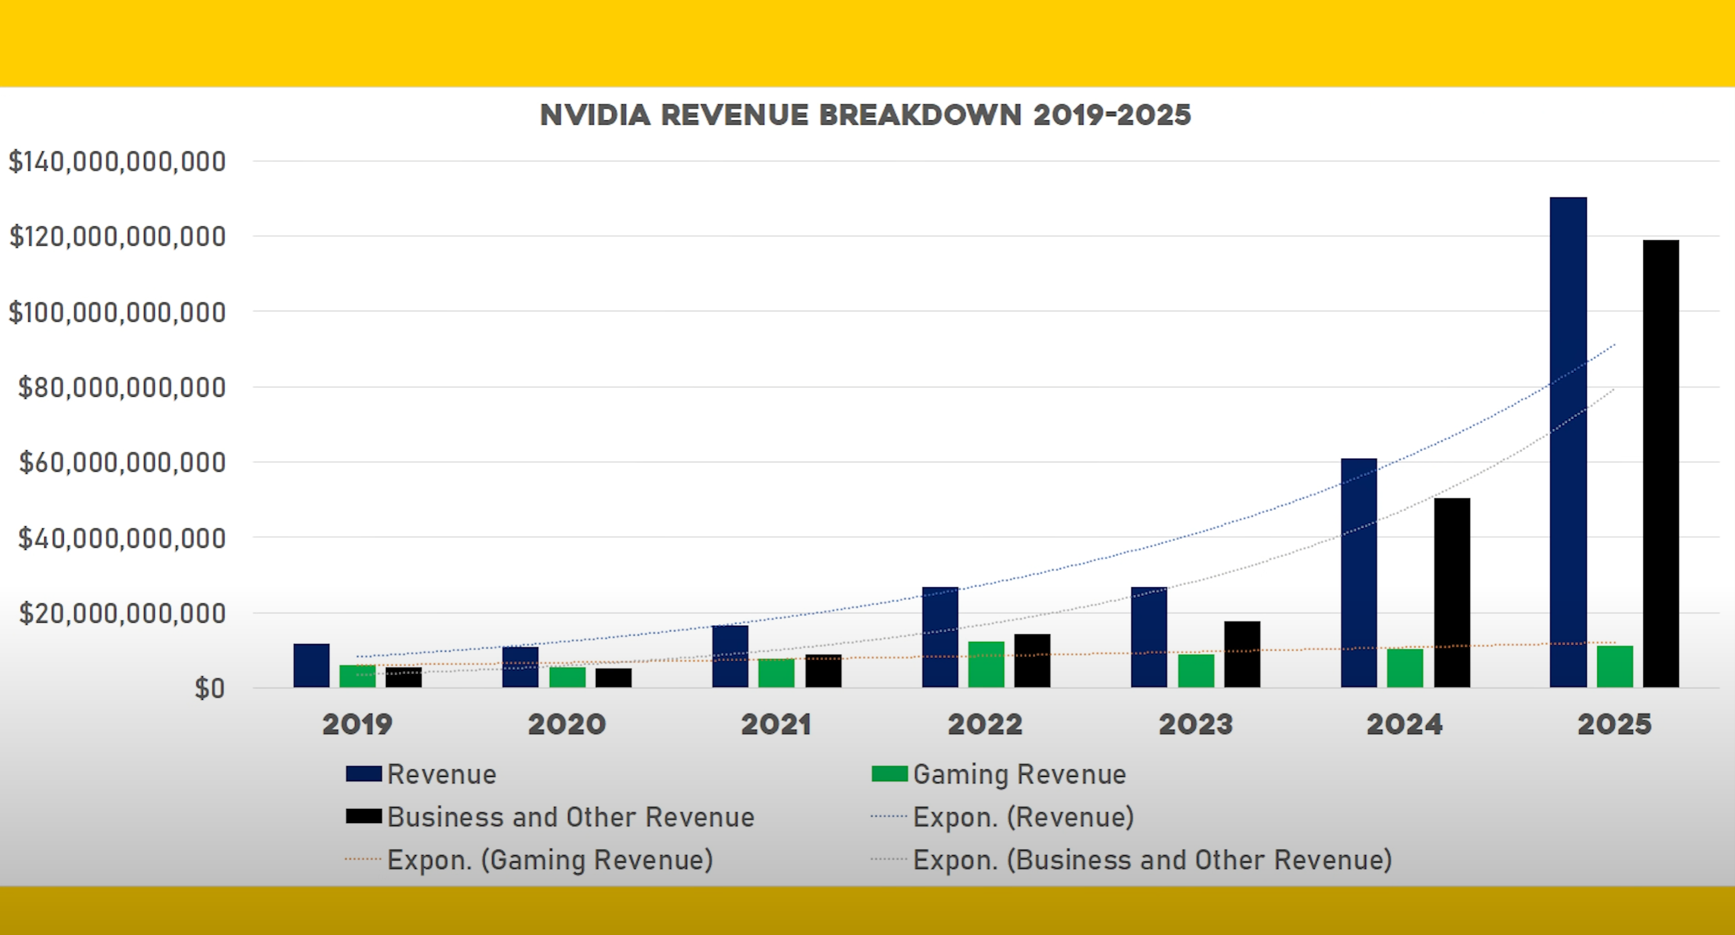Select the 2021 green Gaming revenue bar
Screen dimensions: 1735x935
pyautogui.click(x=776, y=673)
